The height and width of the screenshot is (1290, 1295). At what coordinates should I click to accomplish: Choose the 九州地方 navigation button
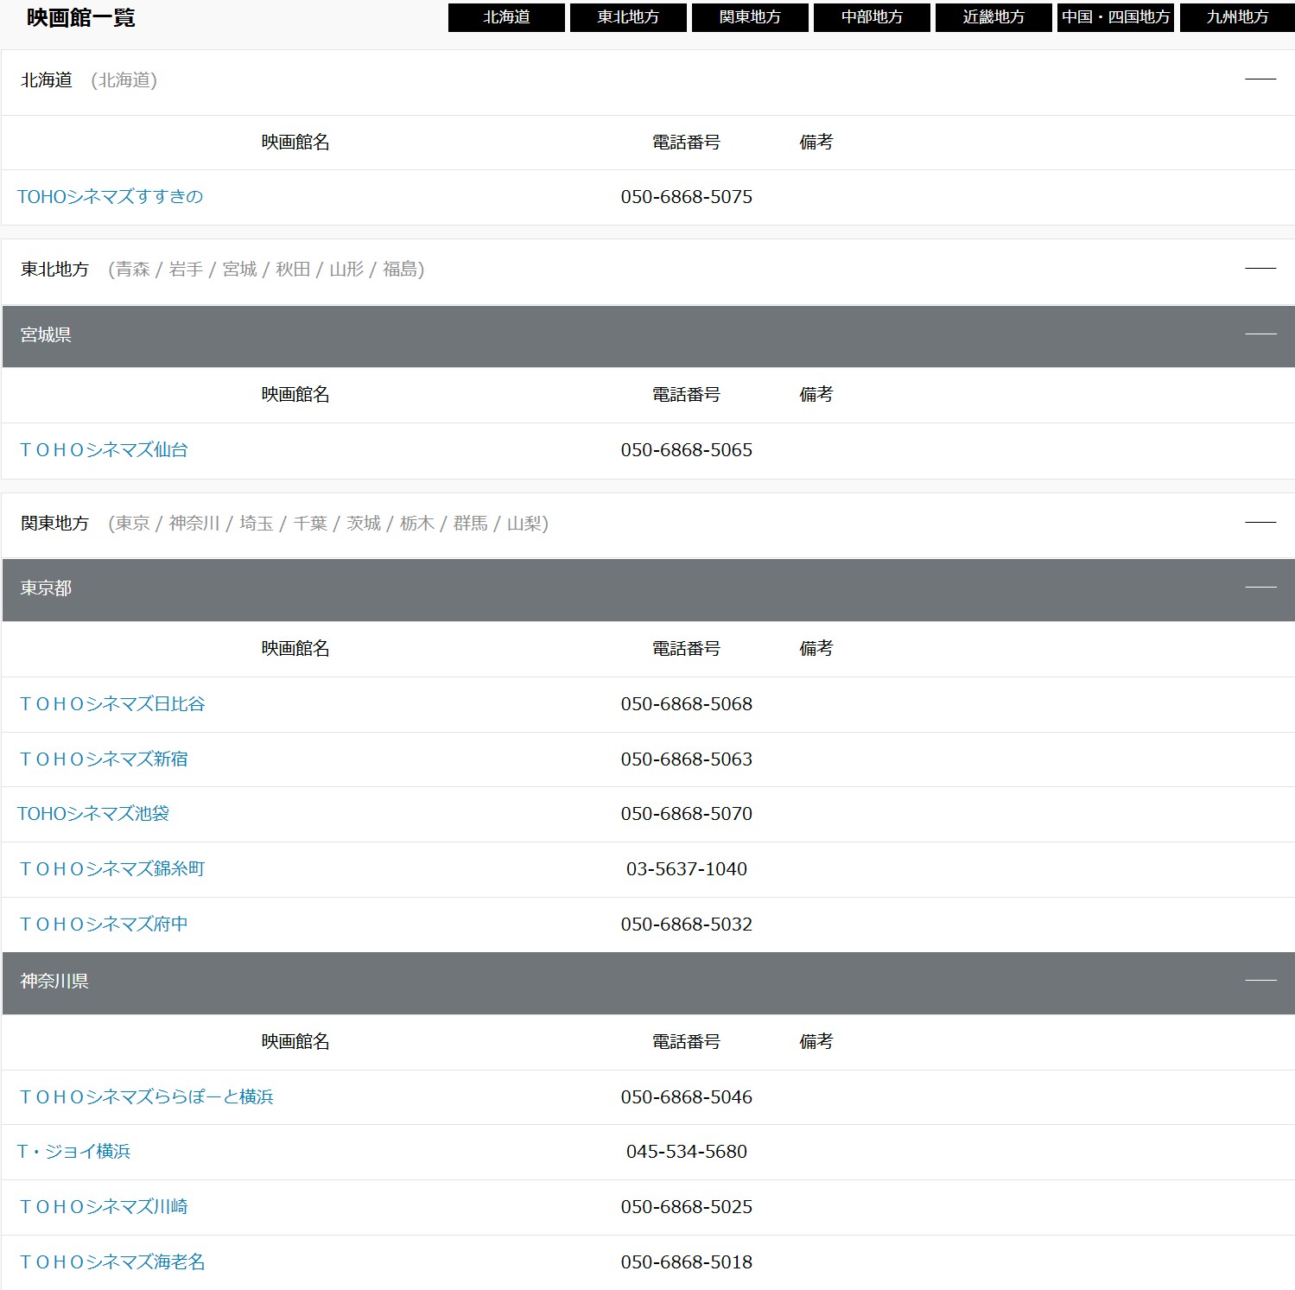tap(1237, 17)
